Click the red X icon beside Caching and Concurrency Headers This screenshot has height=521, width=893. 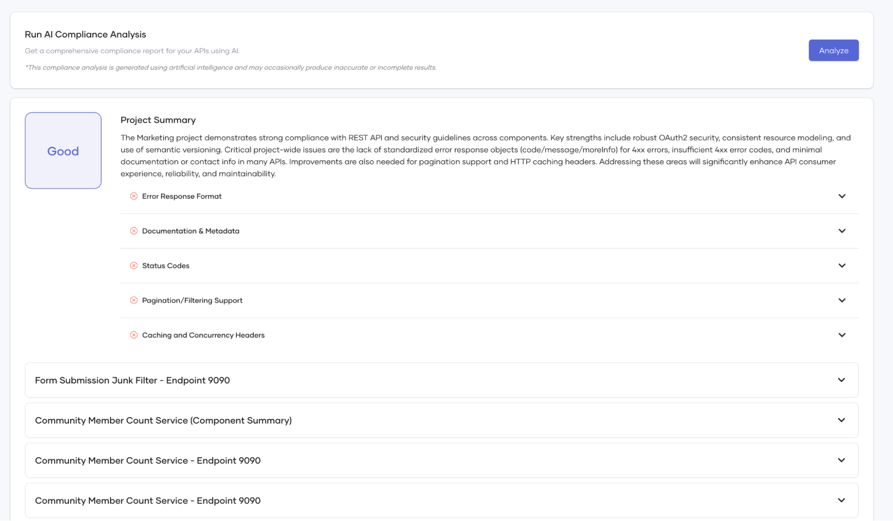pyautogui.click(x=134, y=335)
